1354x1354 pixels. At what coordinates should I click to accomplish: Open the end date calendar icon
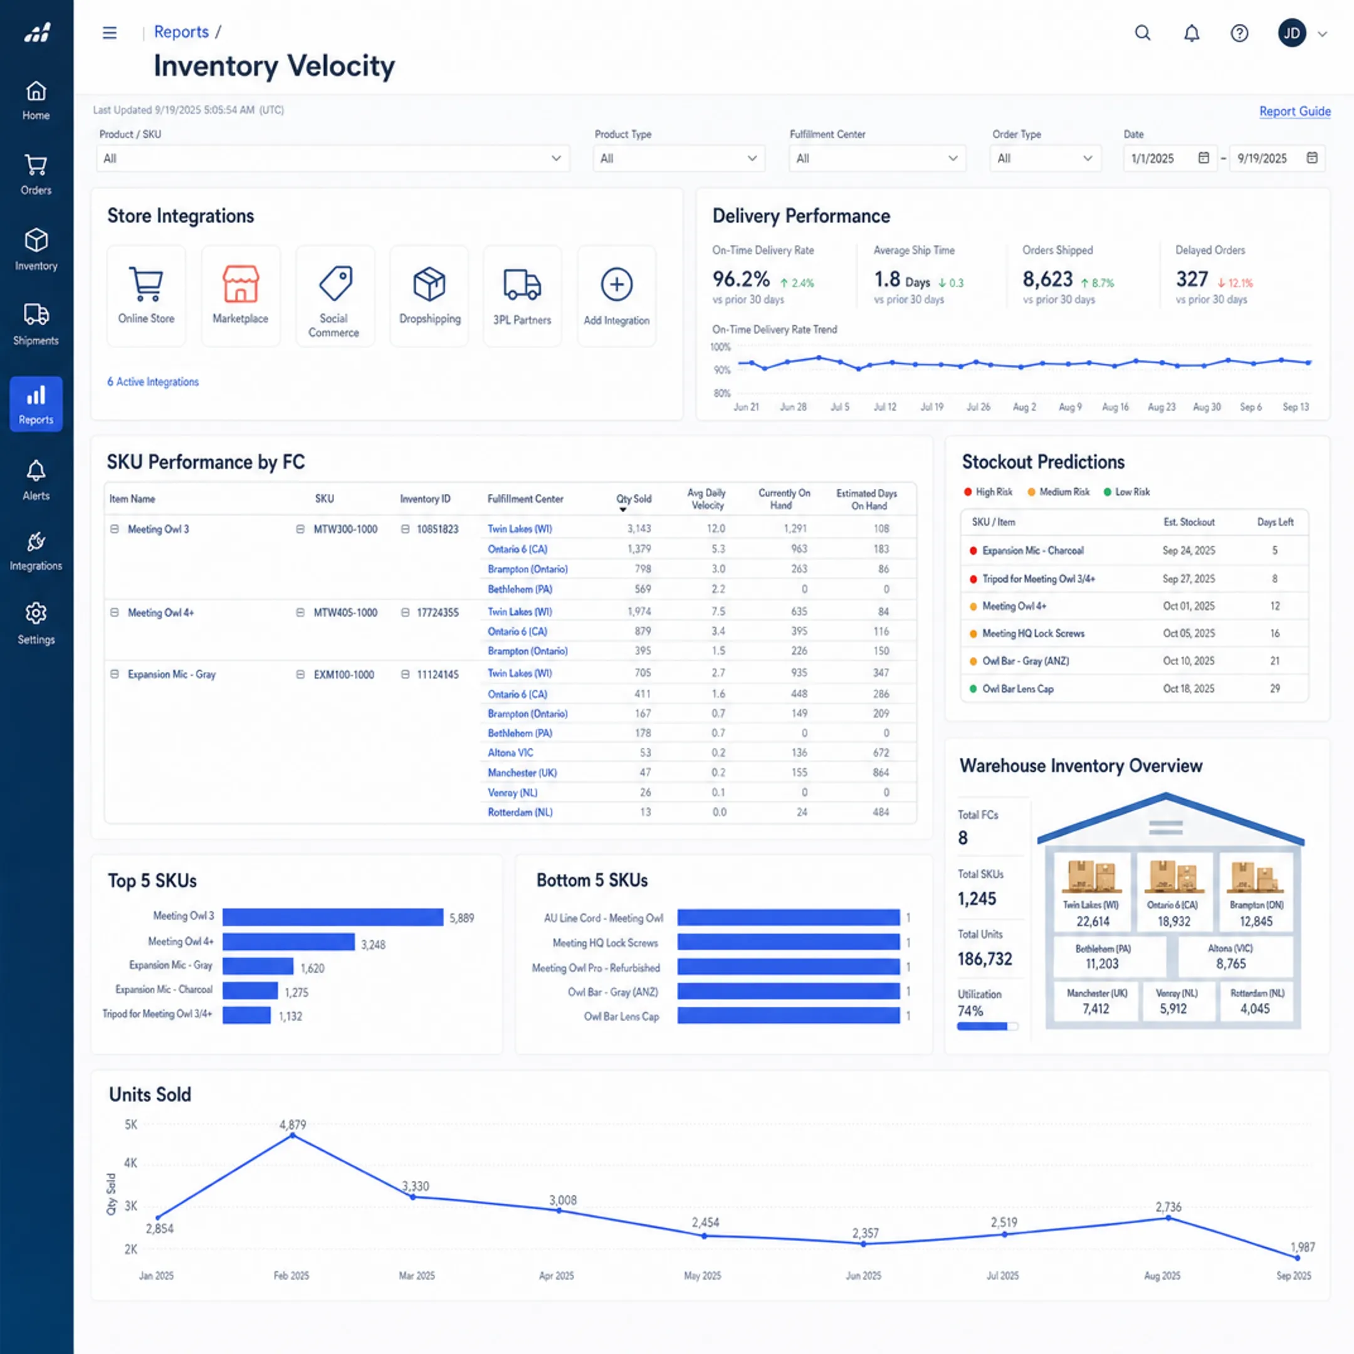click(x=1312, y=158)
